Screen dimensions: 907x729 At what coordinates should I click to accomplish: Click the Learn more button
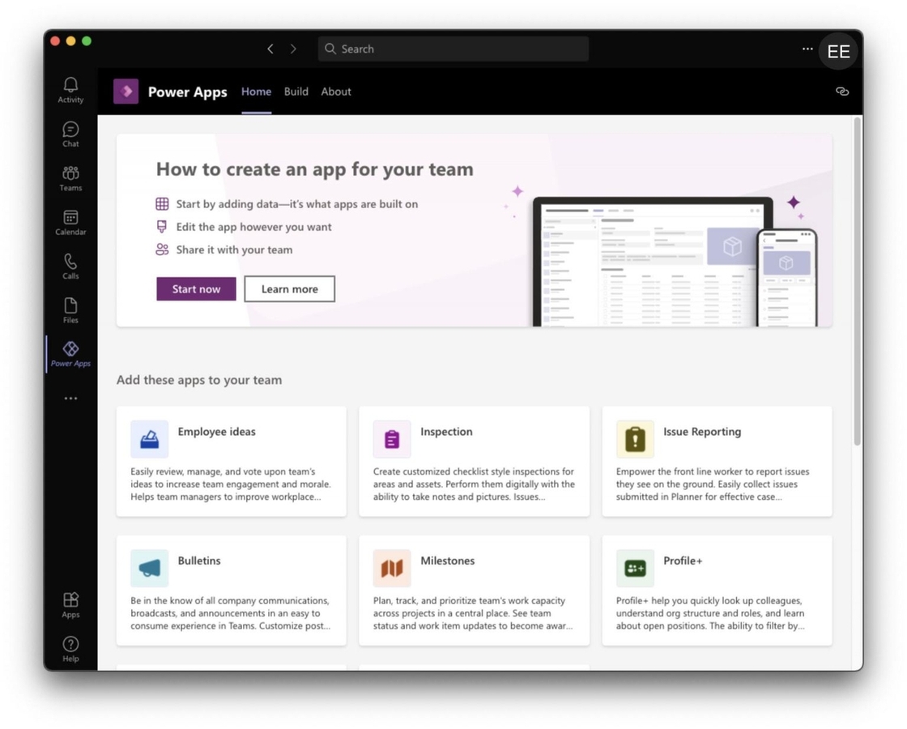coord(289,288)
